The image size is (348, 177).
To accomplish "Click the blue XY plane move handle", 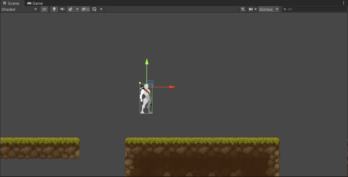I will (x=150, y=84).
